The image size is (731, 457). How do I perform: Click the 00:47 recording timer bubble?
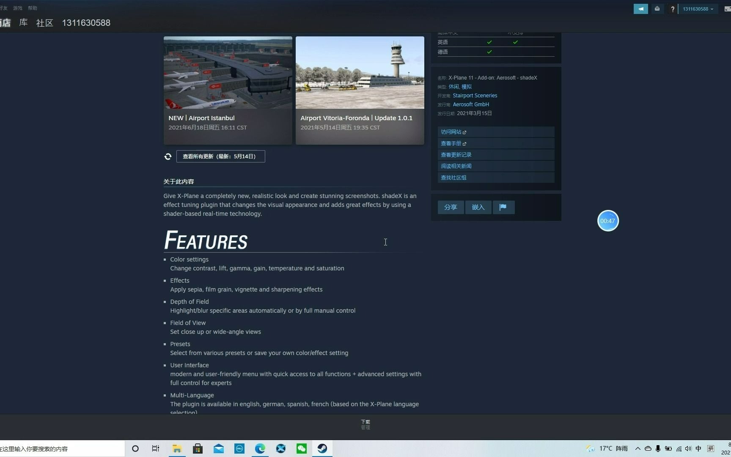click(x=608, y=221)
